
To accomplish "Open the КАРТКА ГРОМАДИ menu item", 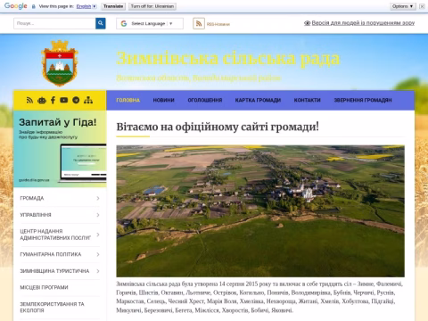I will coord(258,100).
